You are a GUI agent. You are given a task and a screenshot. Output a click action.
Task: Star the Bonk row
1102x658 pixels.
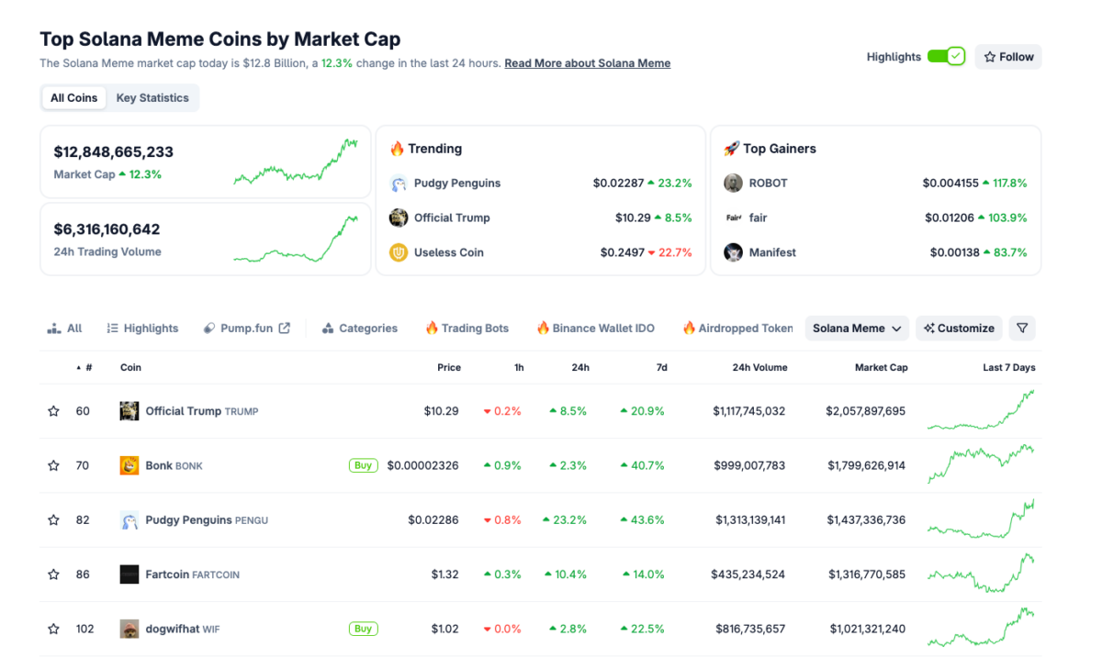[x=53, y=465]
